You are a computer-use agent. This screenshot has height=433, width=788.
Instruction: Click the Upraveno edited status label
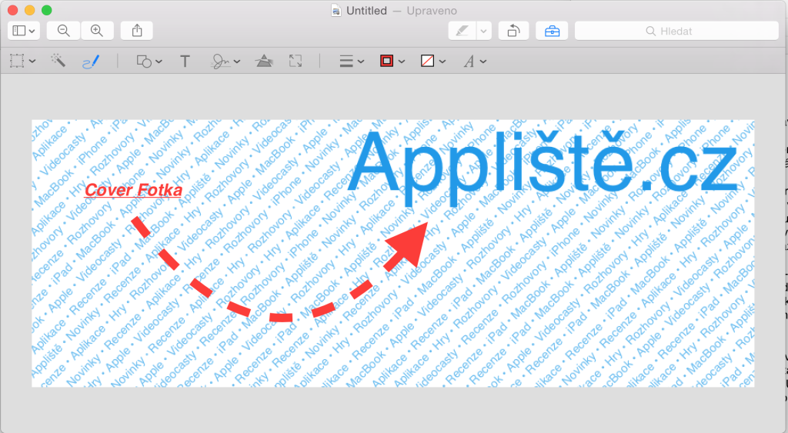click(432, 11)
